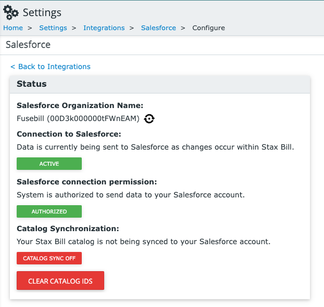Click the 'Data is currently being sent' text

[x=155, y=147]
